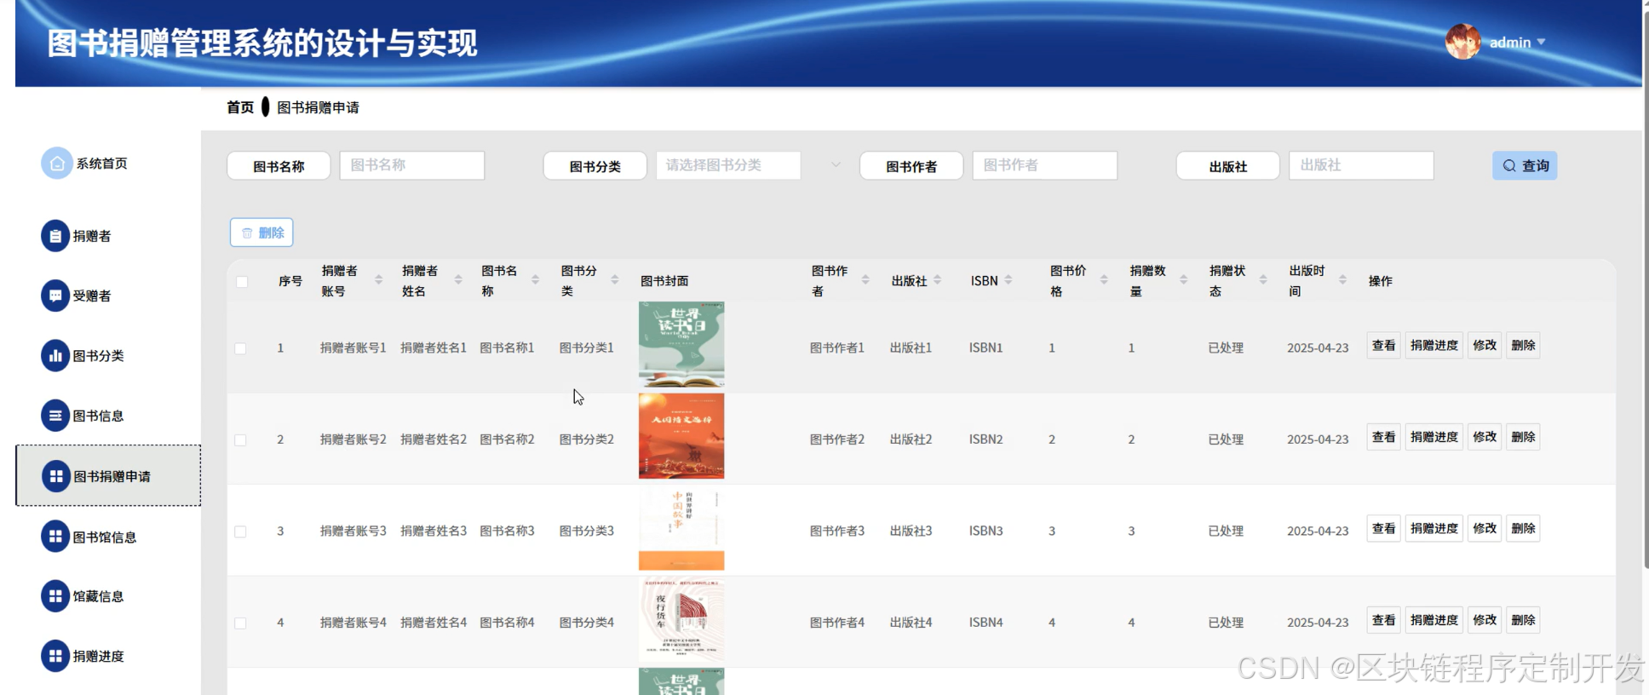The width and height of the screenshot is (1649, 695).
Task: Click the 馆藏信息 grid icon
Action: tap(55, 596)
